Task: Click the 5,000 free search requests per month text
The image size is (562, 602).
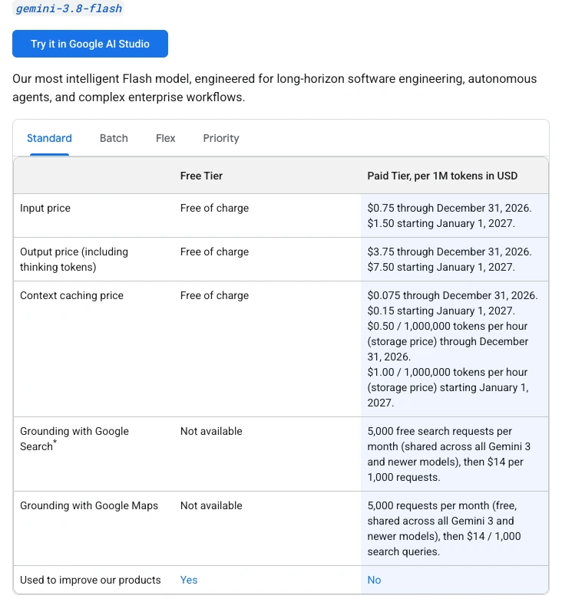Action: click(x=448, y=454)
